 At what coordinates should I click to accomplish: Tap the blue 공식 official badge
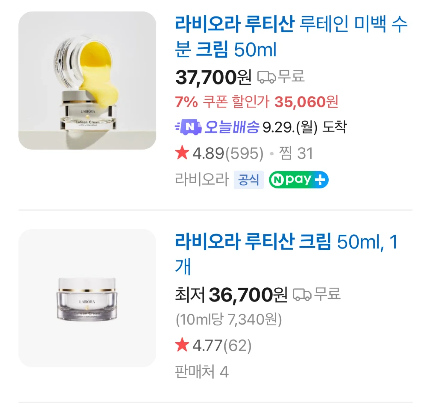(248, 180)
